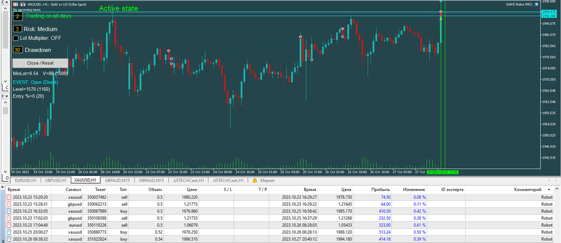Click the trading days box showing 2
The width and height of the screenshot is (561, 243).
point(17,16)
